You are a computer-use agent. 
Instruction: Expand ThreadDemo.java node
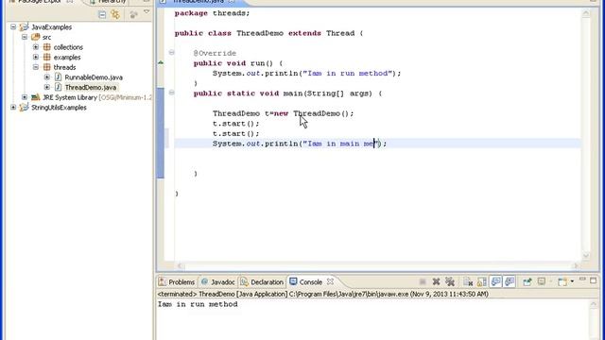[x=47, y=87]
